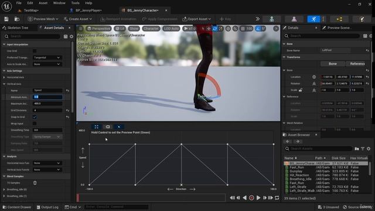Open the viewport hamburger options menu

(x=81, y=29)
